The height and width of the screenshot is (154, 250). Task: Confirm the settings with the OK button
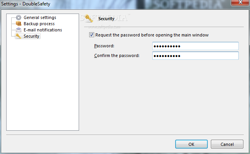point(191,144)
